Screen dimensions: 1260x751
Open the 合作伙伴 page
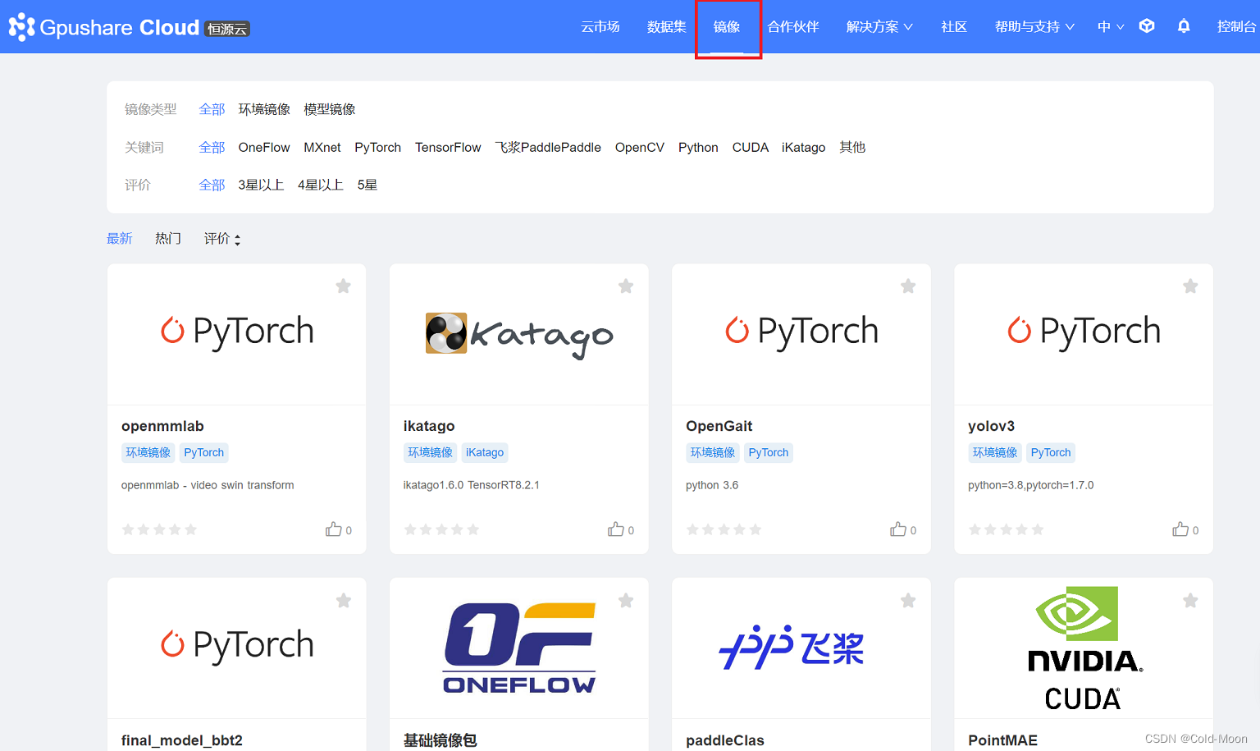click(793, 27)
